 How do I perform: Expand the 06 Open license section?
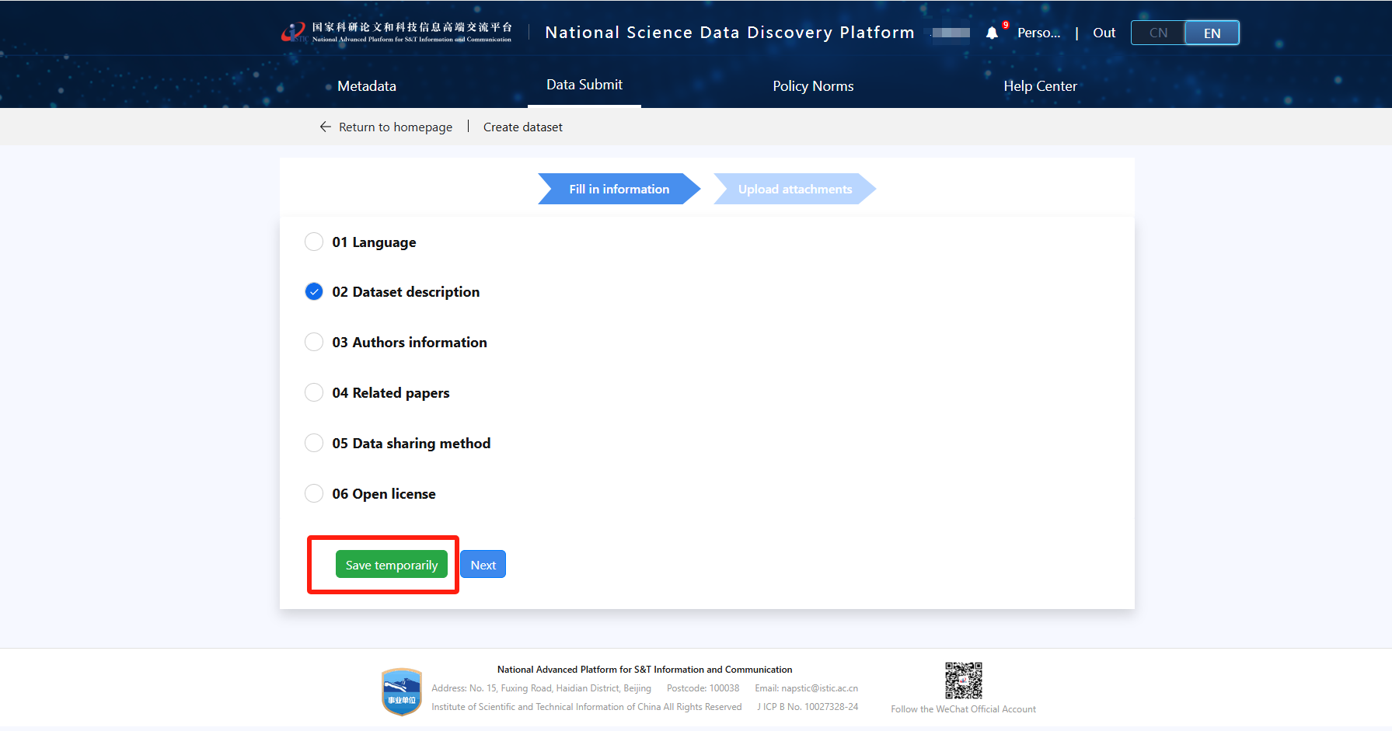point(383,493)
